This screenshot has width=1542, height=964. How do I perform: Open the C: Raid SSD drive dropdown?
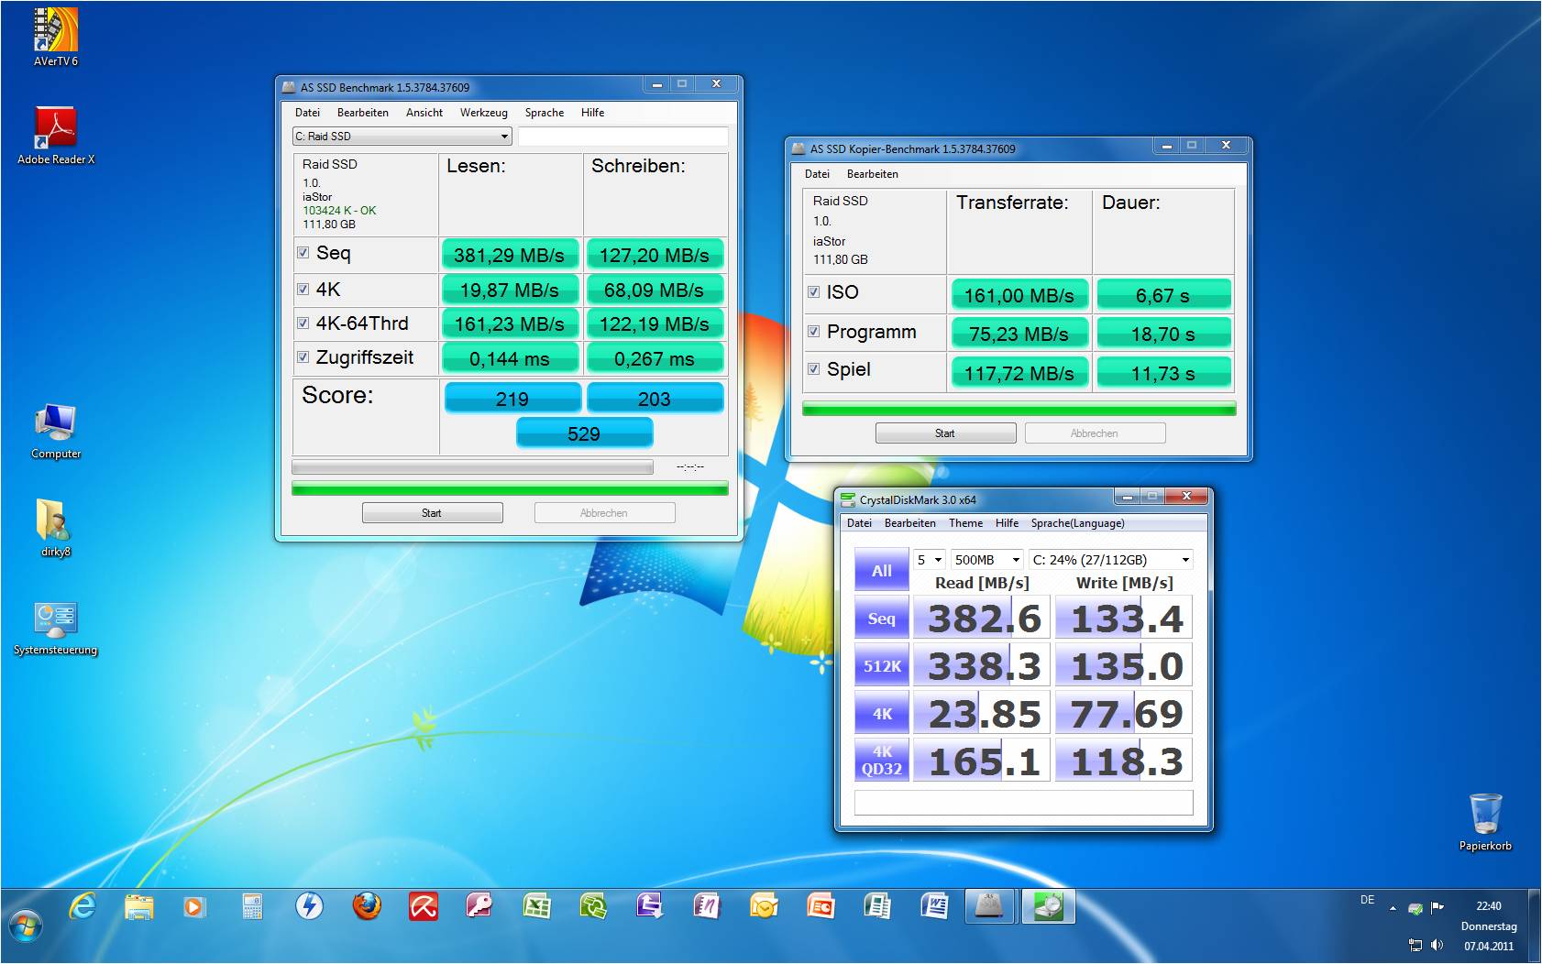402,137
